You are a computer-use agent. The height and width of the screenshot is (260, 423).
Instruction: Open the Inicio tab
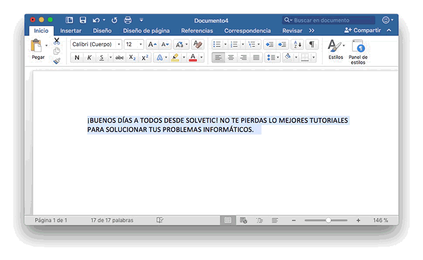click(41, 31)
